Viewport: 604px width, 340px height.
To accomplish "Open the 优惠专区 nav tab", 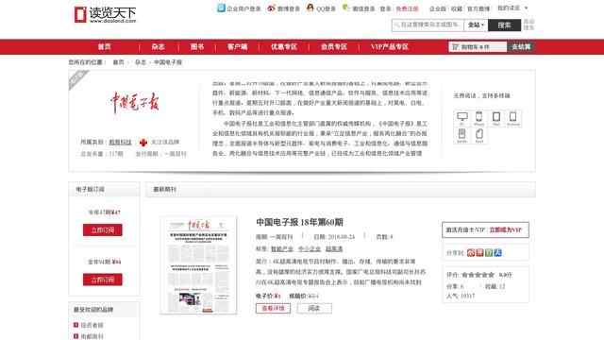I will coord(283,46).
